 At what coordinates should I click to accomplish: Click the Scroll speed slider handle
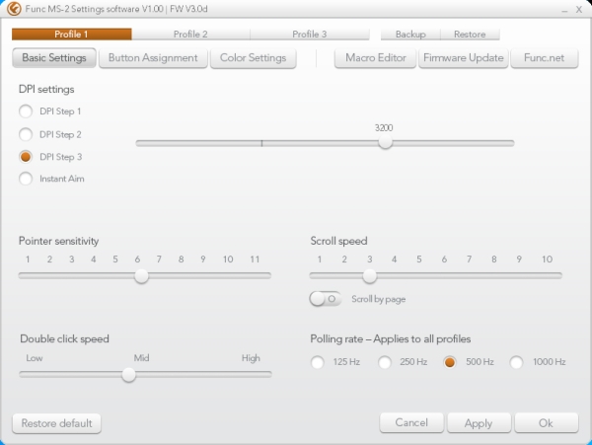[x=370, y=276]
